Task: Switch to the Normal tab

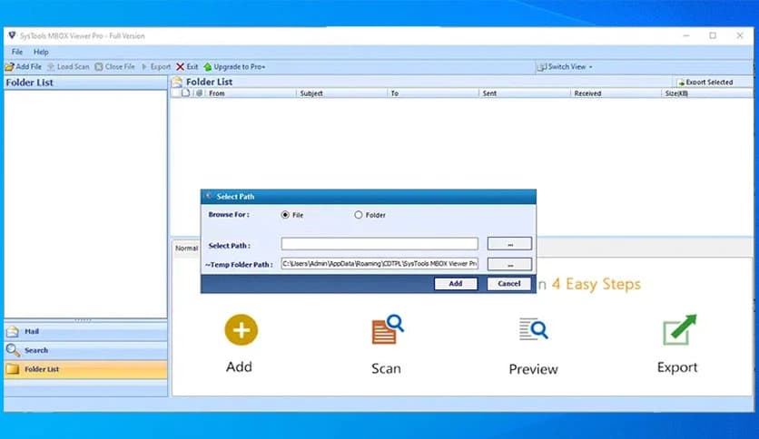Action: 186,248
